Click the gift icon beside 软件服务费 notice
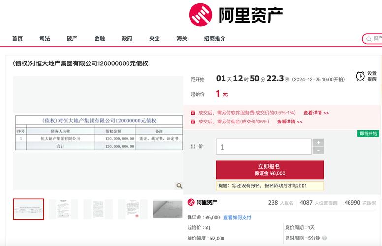 [193, 113]
